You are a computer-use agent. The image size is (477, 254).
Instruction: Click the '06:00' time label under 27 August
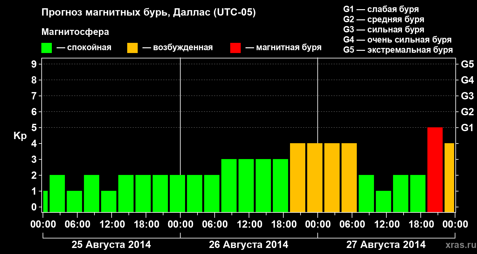(x=352, y=224)
